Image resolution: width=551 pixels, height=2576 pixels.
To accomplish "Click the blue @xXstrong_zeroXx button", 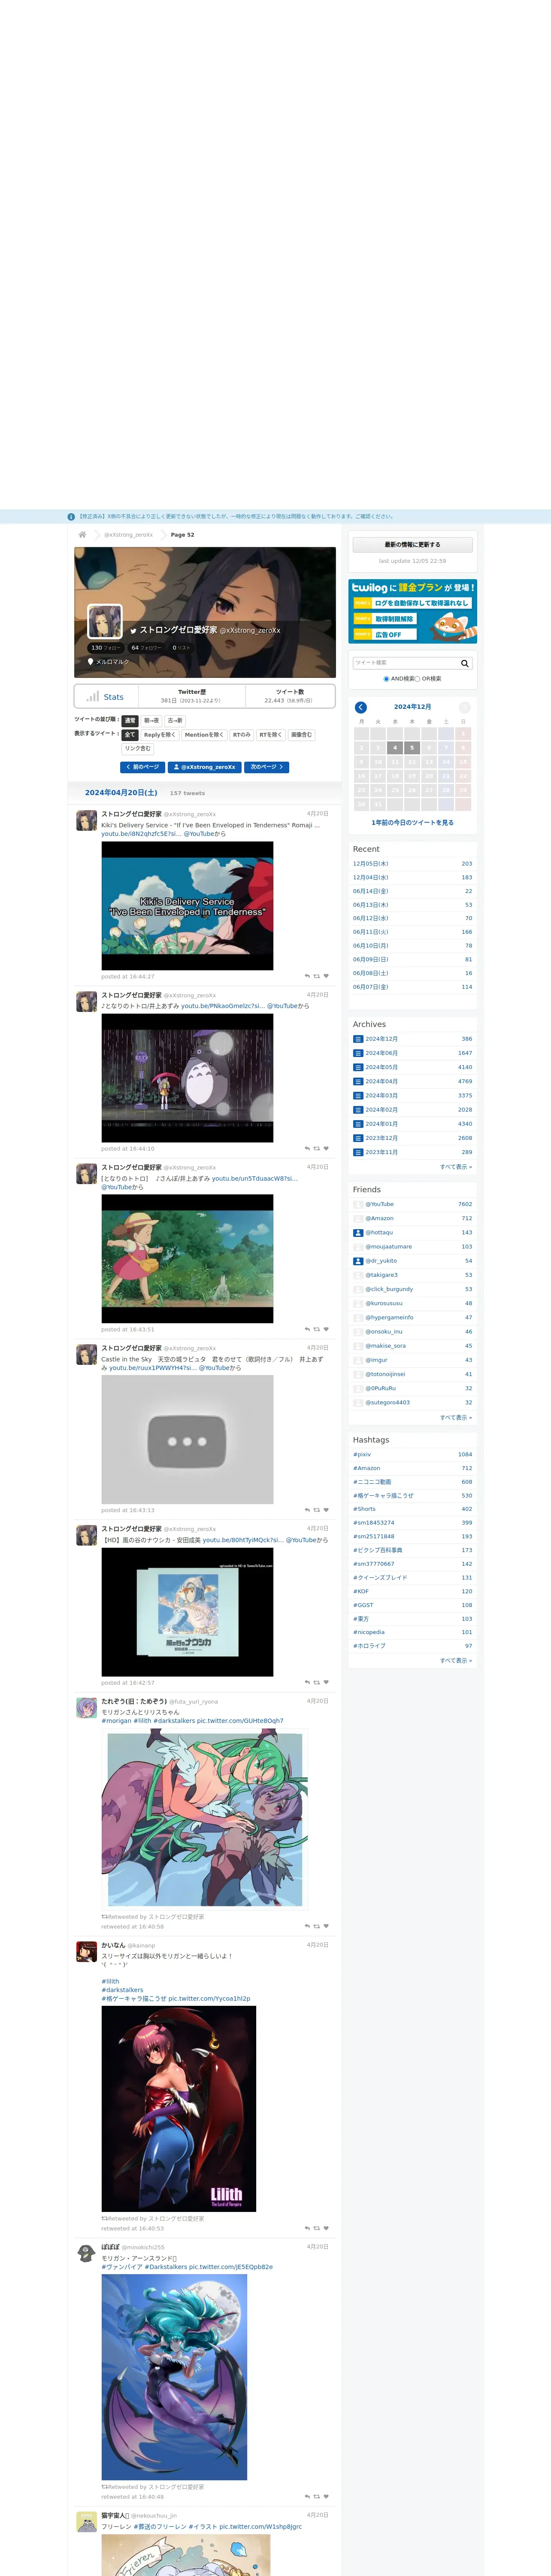I will click(x=205, y=767).
